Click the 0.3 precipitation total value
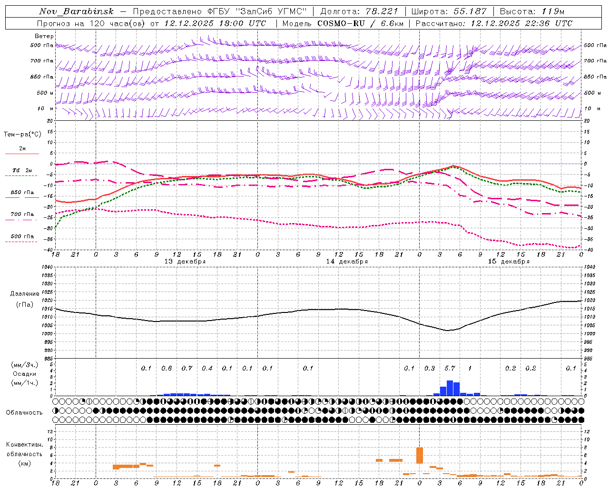Screen dimensions: 609x487 (430, 368)
